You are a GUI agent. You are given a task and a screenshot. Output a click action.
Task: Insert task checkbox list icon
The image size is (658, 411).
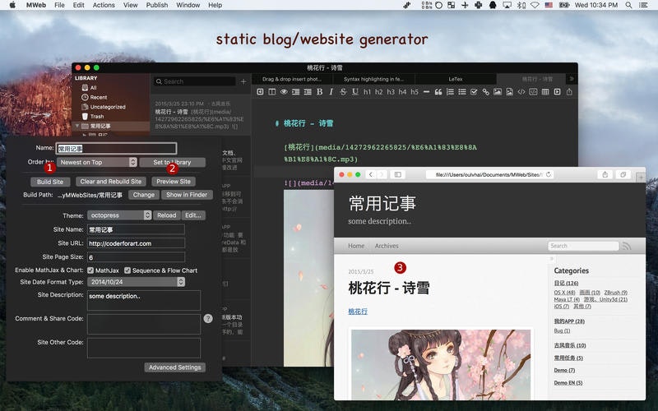[474, 92]
